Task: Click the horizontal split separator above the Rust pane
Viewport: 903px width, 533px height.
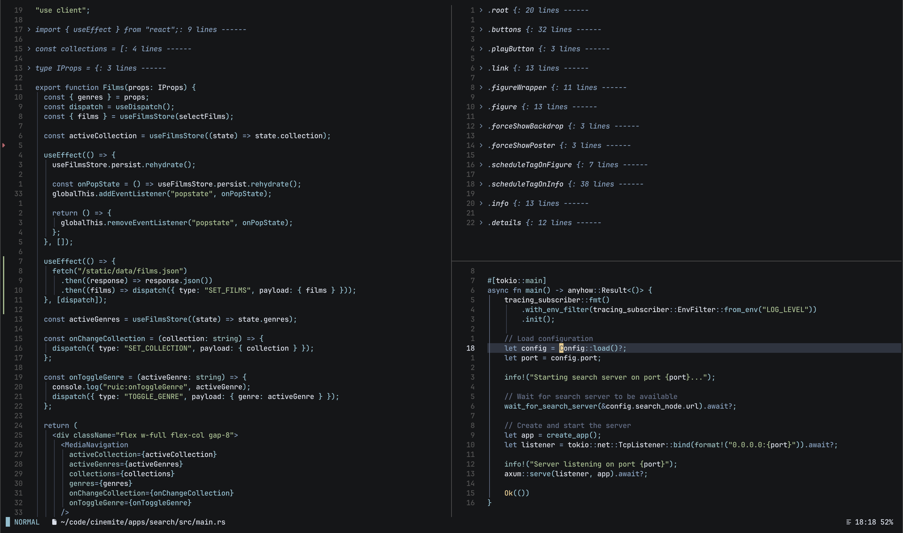Action: tap(676, 261)
